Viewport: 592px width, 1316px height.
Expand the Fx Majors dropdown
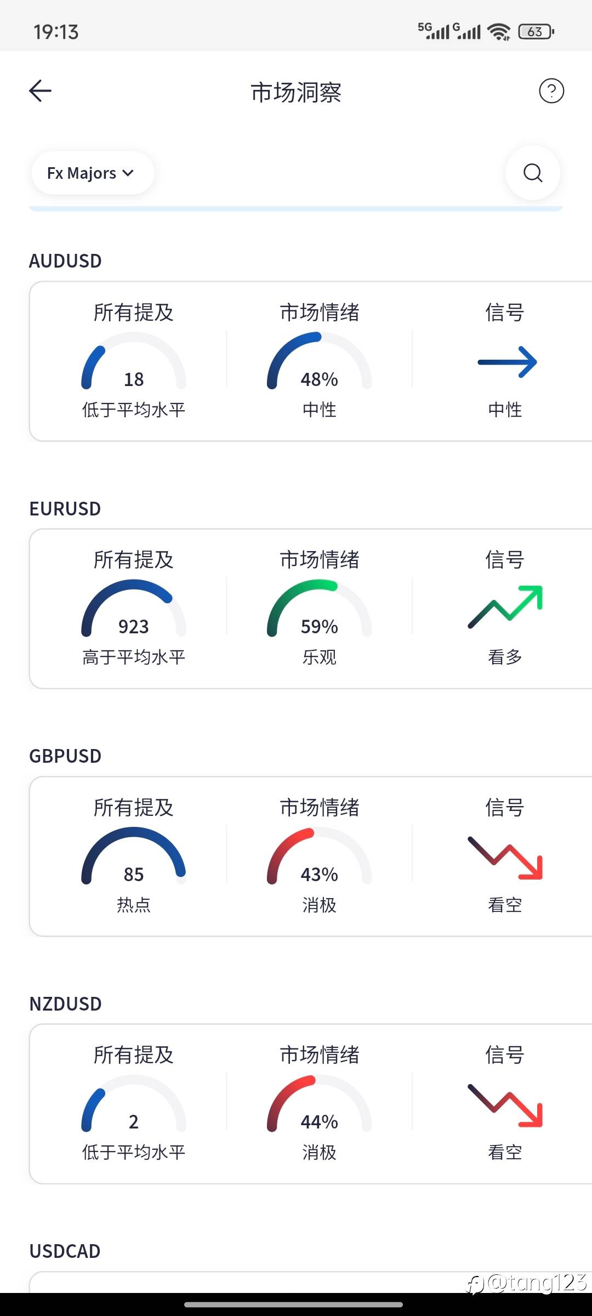(x=92, y=173)
